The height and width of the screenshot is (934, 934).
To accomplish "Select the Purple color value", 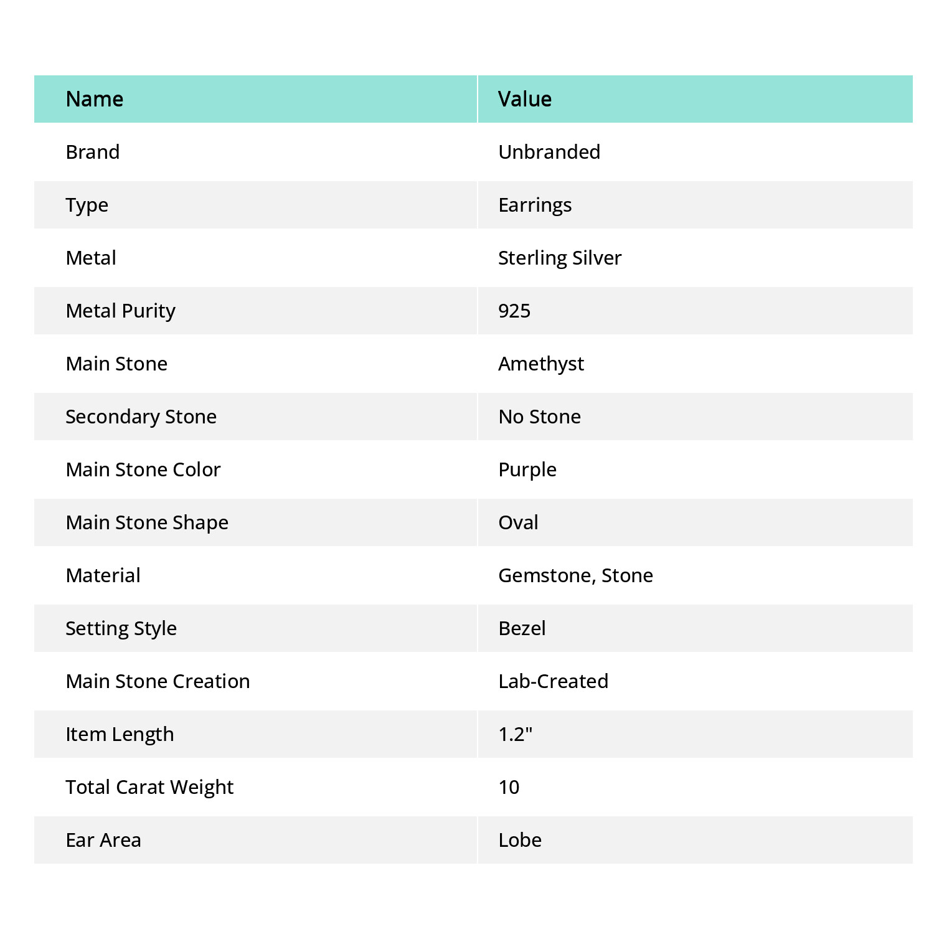I will point(527,470).
